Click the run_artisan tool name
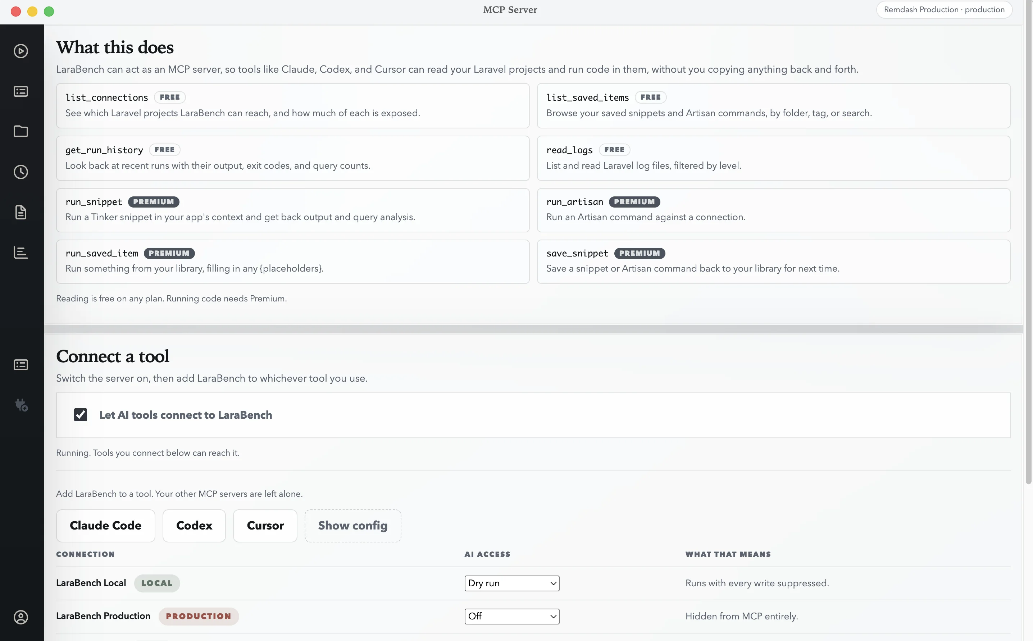 (574, 202)
